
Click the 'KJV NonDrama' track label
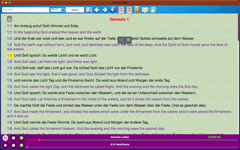[x=120, y=144]
